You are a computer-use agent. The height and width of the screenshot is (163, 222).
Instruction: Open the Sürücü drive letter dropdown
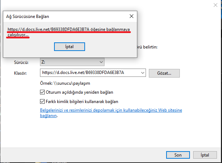point(72,62)
